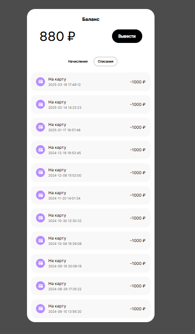Click the 880 ₽ balance amount
Screen dimensions: 195x334
[x=57, y=36]
